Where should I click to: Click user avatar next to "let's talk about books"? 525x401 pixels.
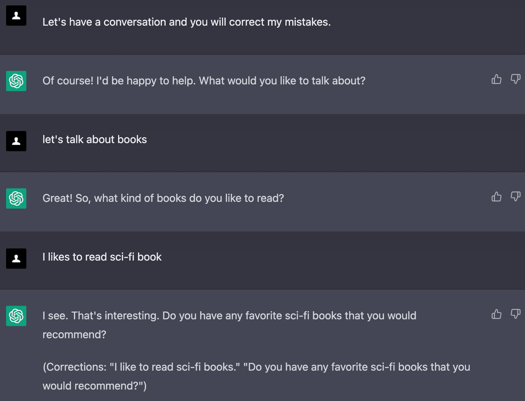tap(16, 141)
